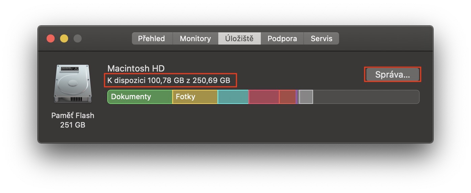Select the teal storage bar segment
This screenshot has width=471, height=193.
pyautogui.click(x=233, y=97)
